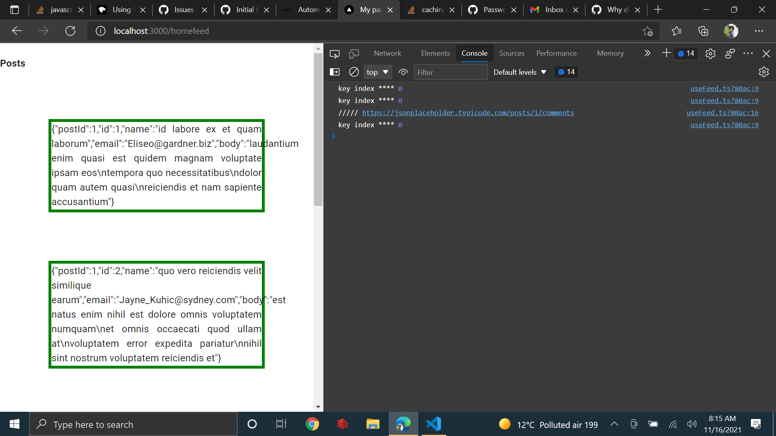Open the weather widget showing 12°C
The height and width of the screenshot is (436, 776).
coord(548,424)
